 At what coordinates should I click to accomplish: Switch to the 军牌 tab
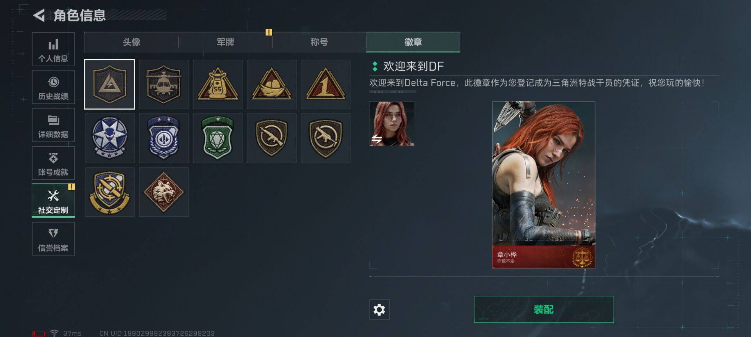pyautogui.click(x=225, y=42)
